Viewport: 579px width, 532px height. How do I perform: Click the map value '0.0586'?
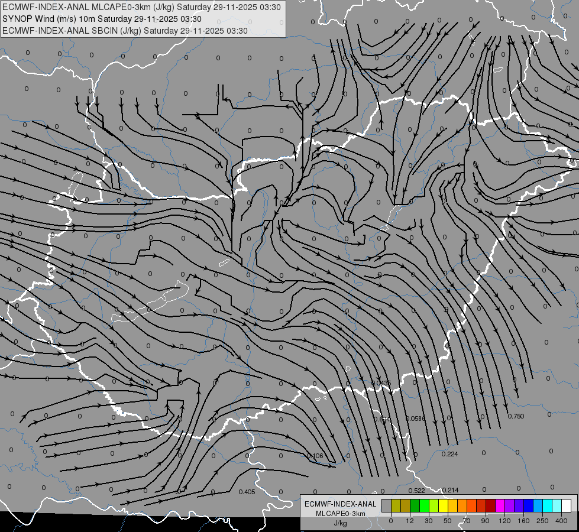415,419
